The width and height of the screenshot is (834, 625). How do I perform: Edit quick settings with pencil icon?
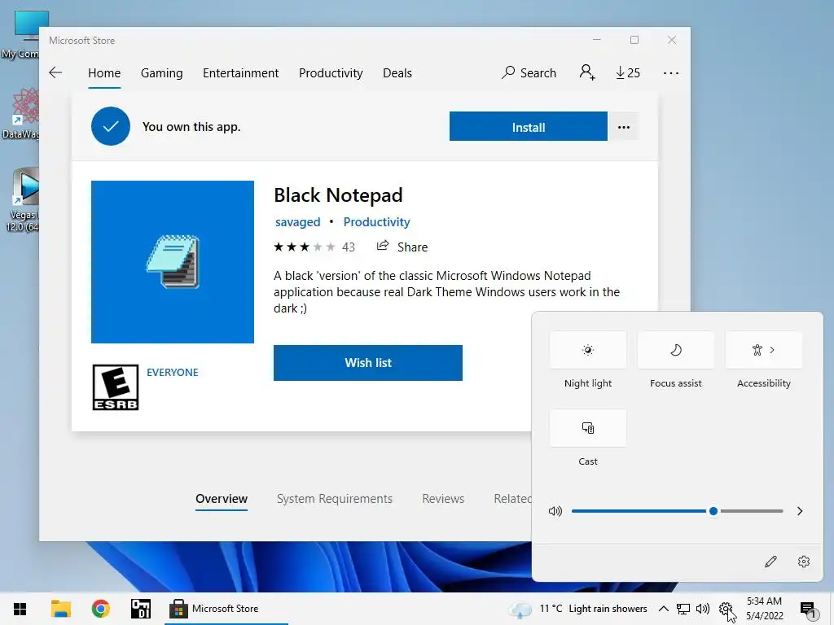770,562
